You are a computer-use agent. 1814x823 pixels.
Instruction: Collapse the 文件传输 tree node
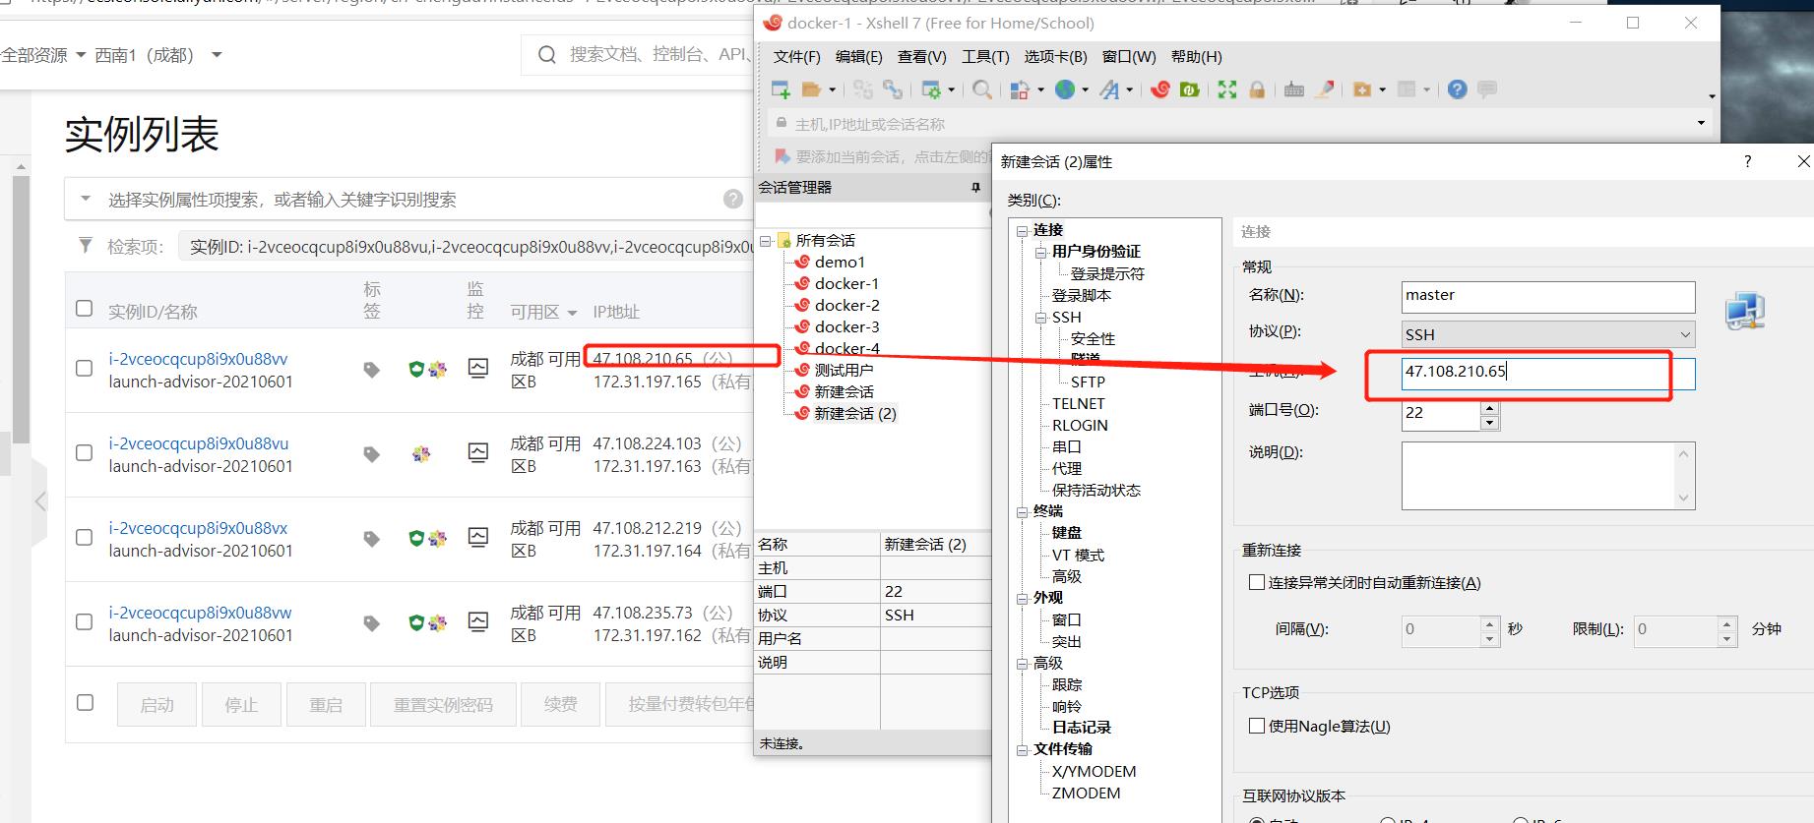point(1023,749)
